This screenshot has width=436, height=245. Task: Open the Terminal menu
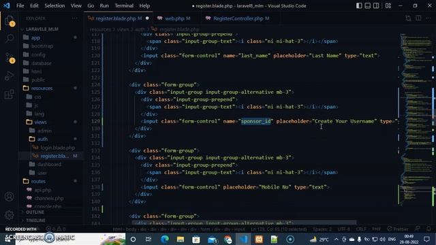coord(124,5)
